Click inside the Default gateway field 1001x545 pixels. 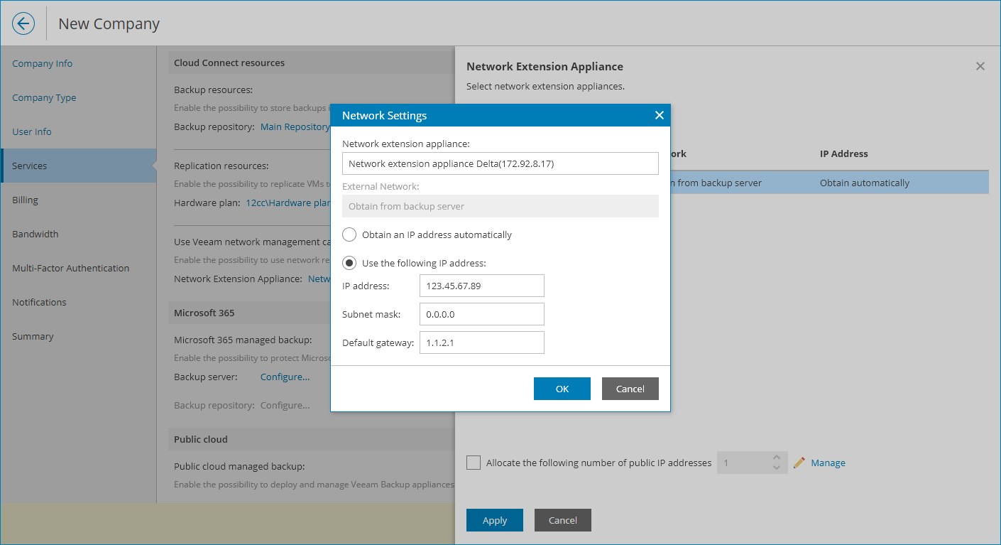point(481,342)
